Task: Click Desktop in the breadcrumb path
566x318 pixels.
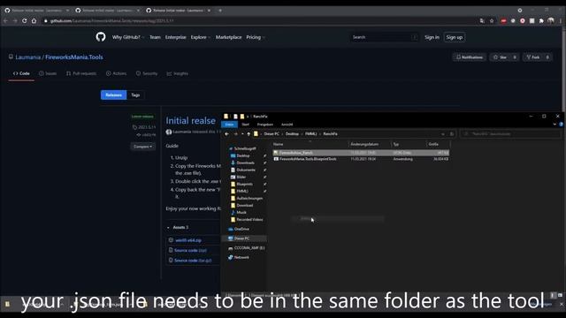Action: [292, 133]
